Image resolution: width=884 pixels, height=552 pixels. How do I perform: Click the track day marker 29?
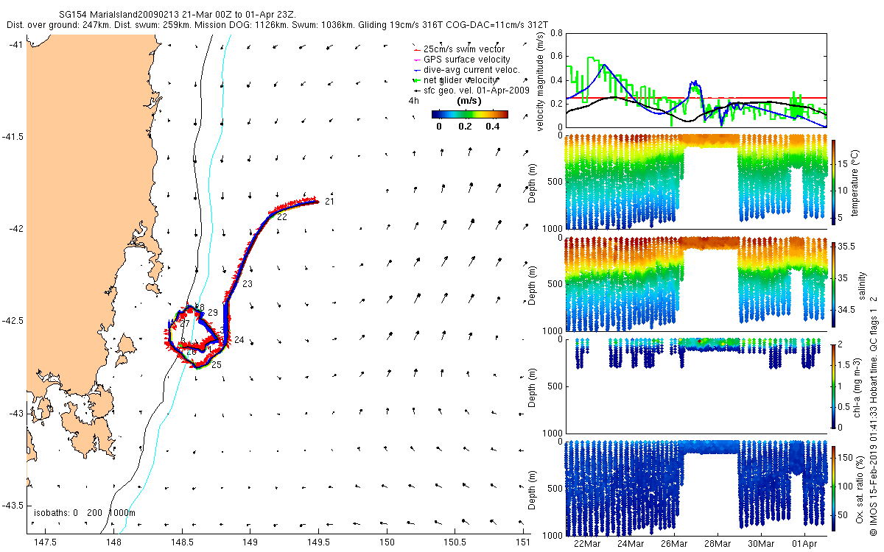[x=212, y=313]
